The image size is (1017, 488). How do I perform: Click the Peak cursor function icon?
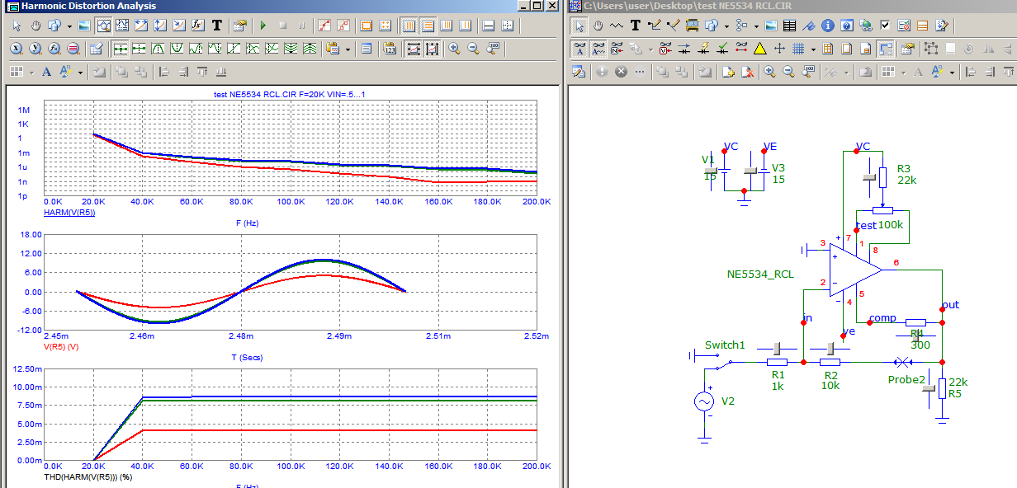tap(158, 49)
